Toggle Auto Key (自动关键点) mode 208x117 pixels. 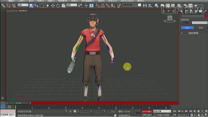point(147,111)
